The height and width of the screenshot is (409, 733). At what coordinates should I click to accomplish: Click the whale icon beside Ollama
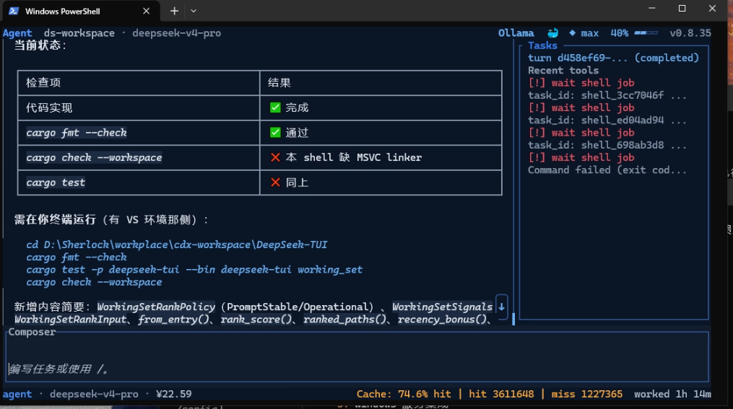click(552, 33)
